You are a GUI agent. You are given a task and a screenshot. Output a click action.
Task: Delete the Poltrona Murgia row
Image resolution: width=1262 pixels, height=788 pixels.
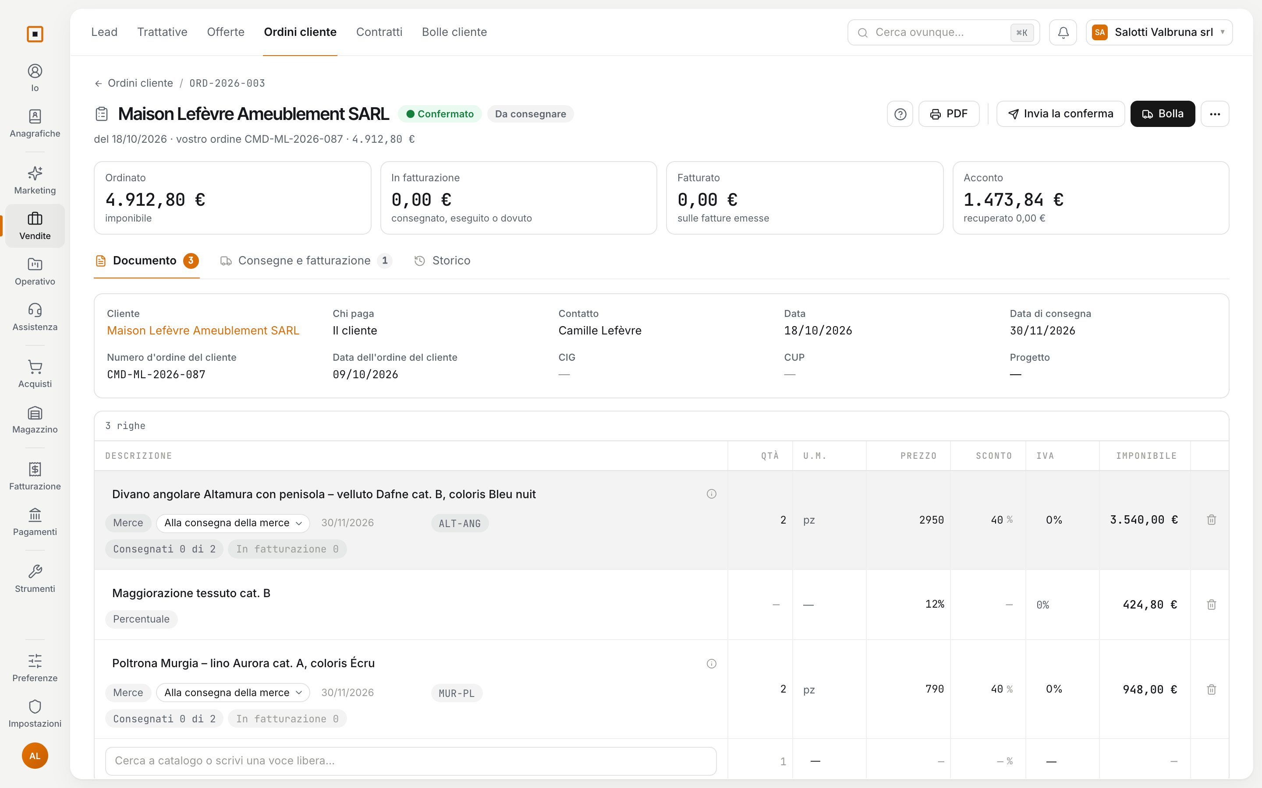1212,689
